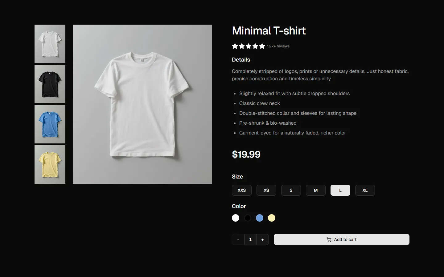Select the S size button

pos(291,190)
